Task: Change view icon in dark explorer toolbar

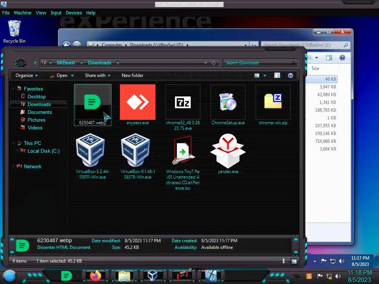Action: pyautogui.click(x=257, y=75)
